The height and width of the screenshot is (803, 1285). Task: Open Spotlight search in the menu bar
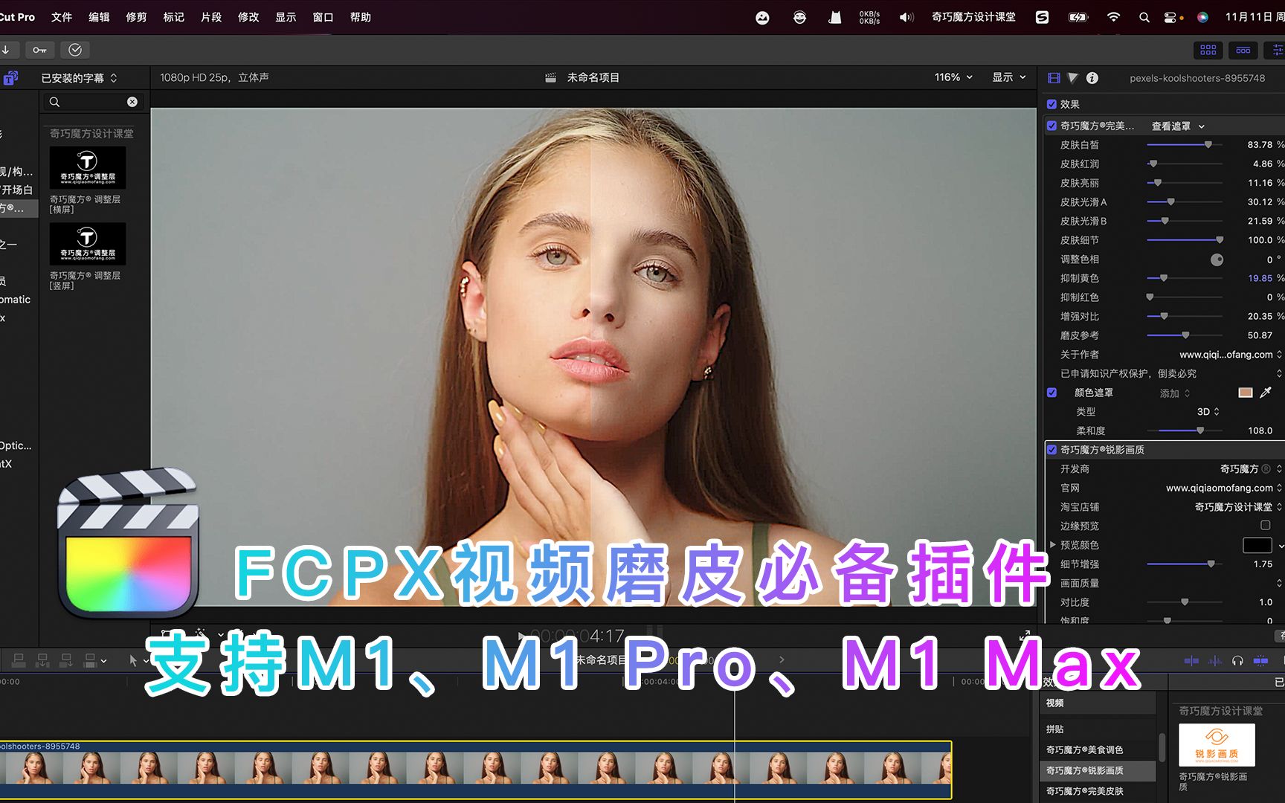tap(1144, 17)
